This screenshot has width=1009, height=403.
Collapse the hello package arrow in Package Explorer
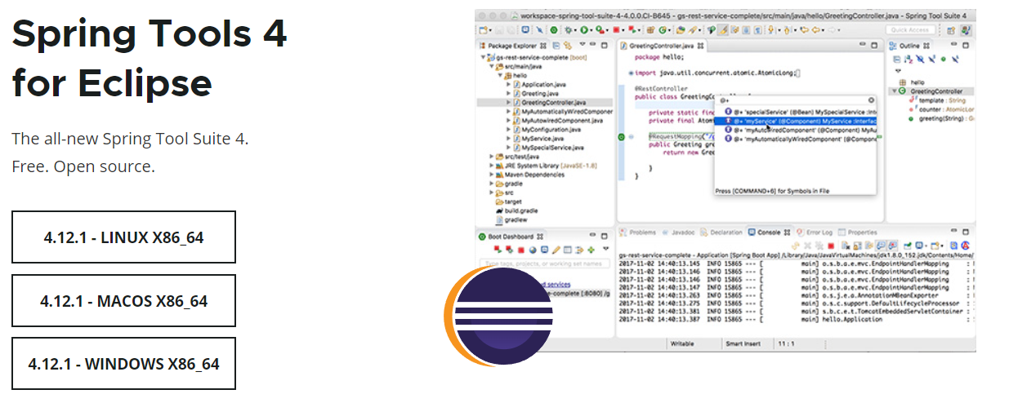click(499, 76)
